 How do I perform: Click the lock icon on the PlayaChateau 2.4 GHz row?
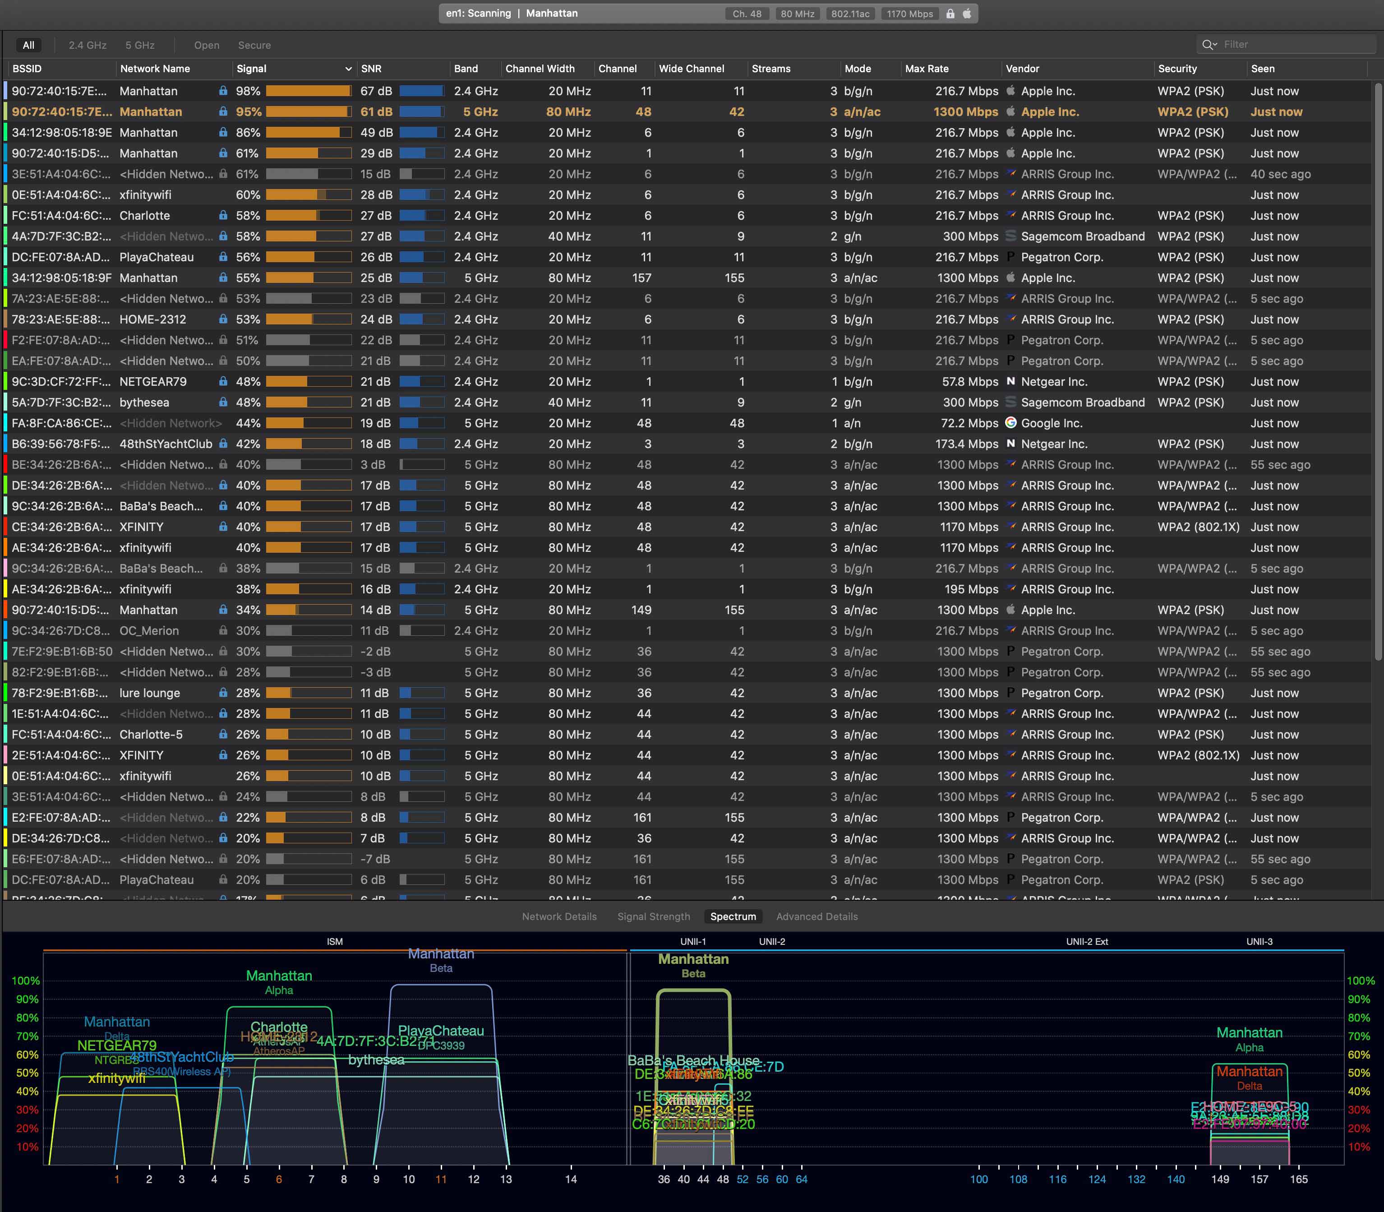(223, 257)
